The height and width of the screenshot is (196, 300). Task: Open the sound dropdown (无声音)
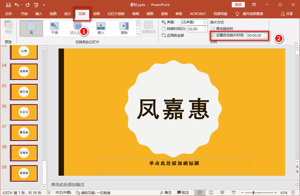point(206,22)
